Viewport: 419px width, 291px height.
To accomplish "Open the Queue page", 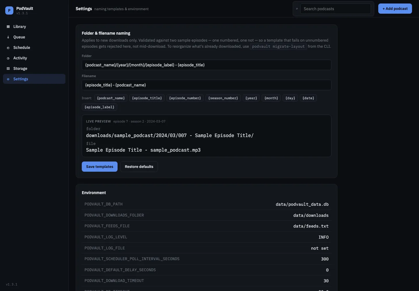I will click(34, 37).
